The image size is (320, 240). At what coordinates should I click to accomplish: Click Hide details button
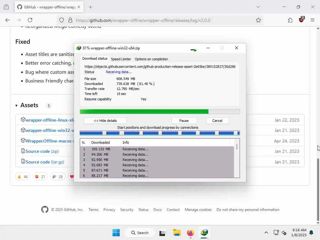click(105, 121)
